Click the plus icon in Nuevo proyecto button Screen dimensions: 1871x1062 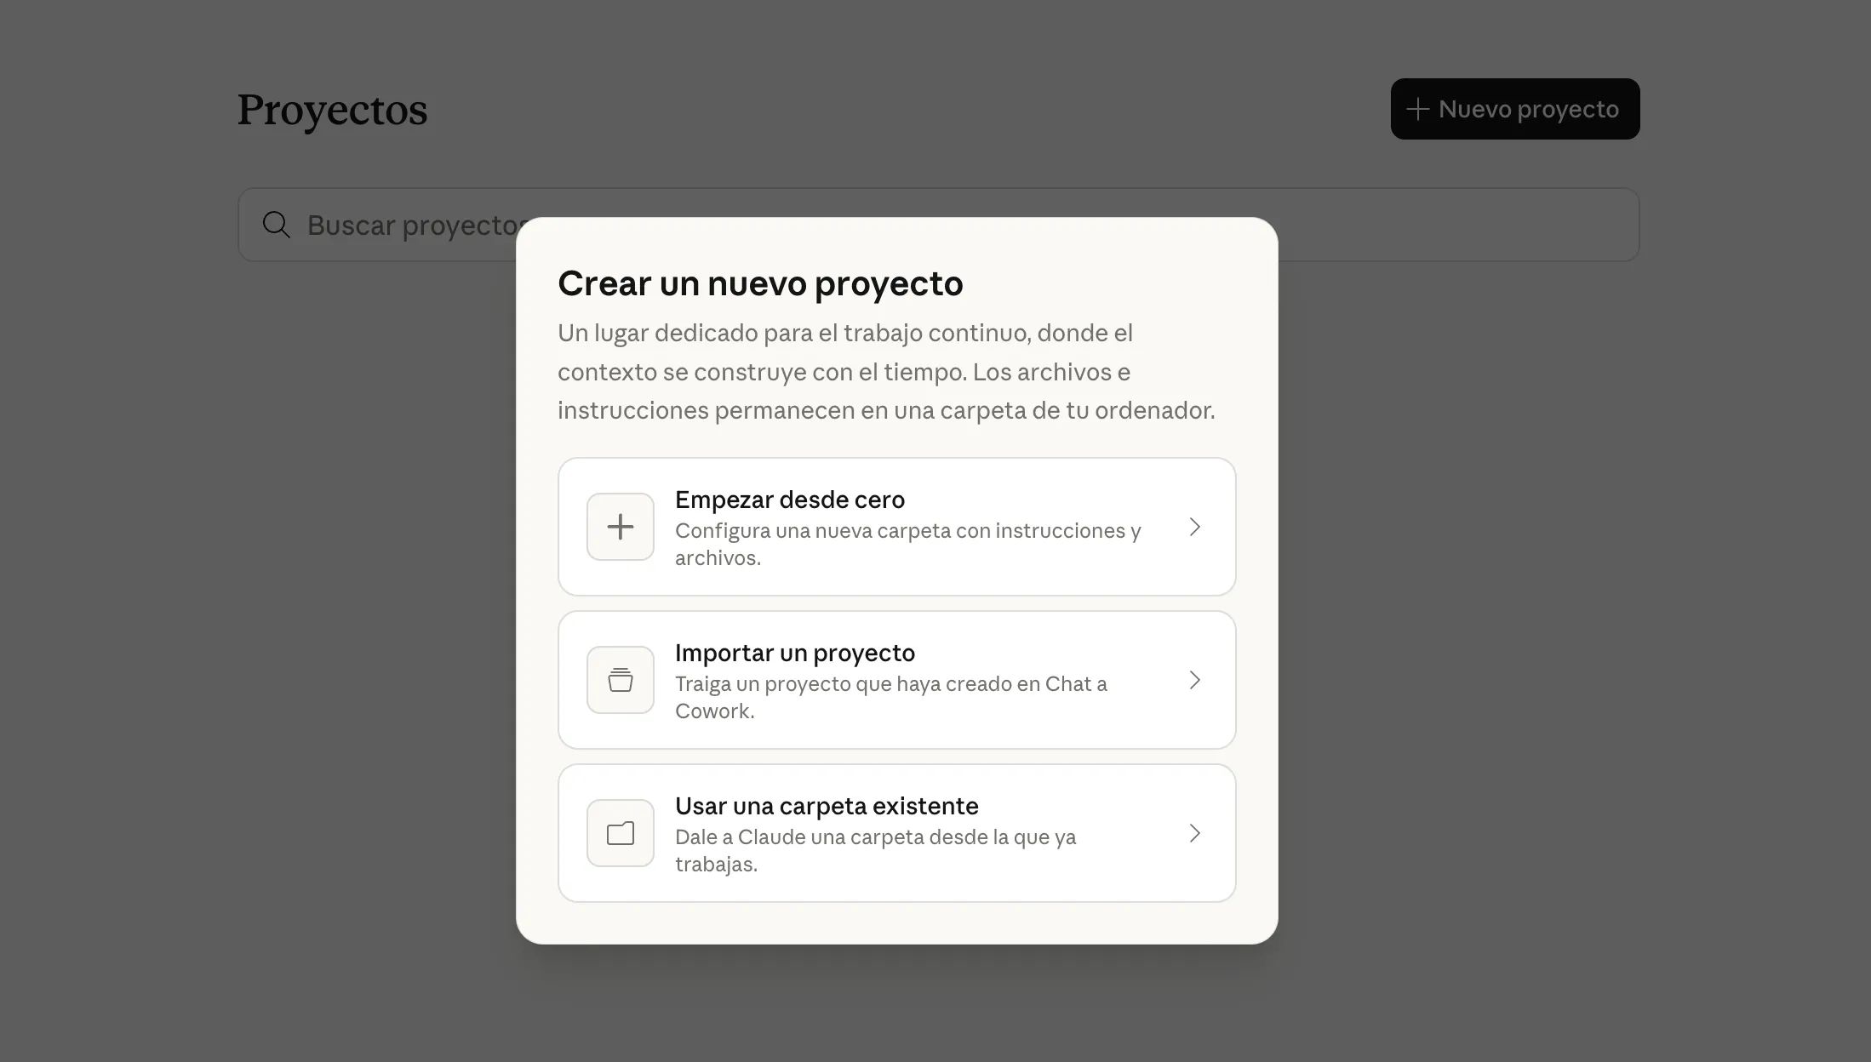1417,109
